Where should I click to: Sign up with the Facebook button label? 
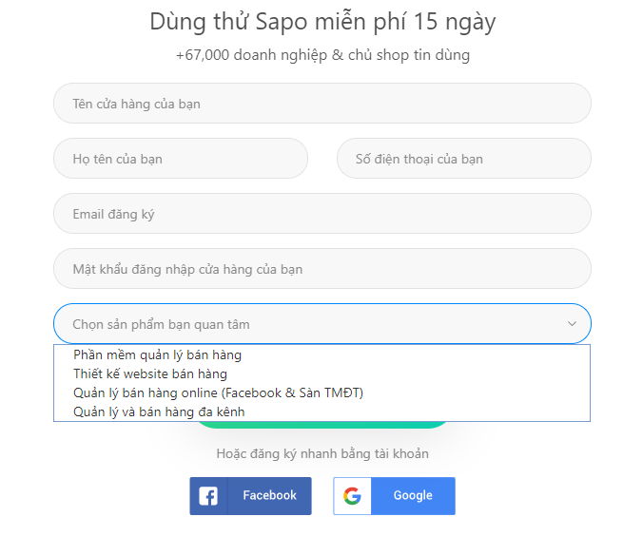269,496
